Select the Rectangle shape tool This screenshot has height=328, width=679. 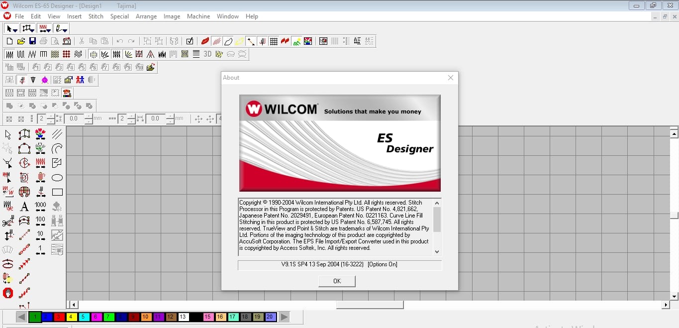coord(57,192)
